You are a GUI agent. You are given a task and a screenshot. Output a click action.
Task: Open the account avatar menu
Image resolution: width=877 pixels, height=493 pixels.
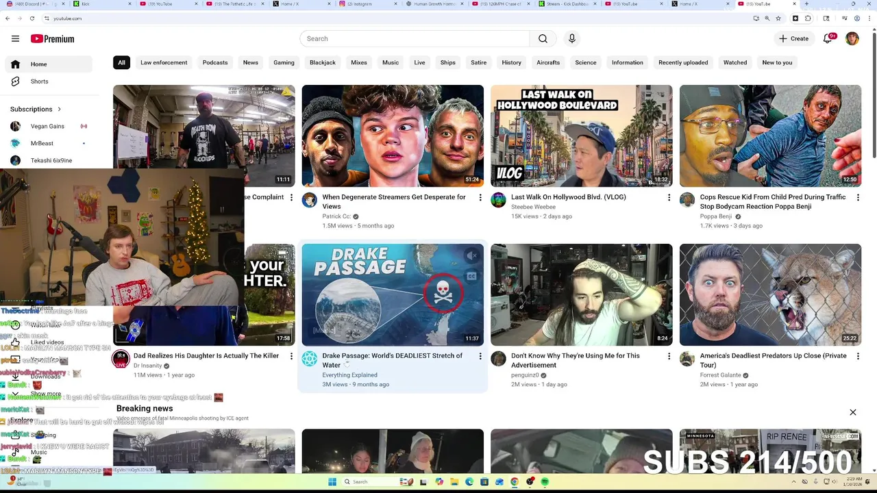coord(852,39)
